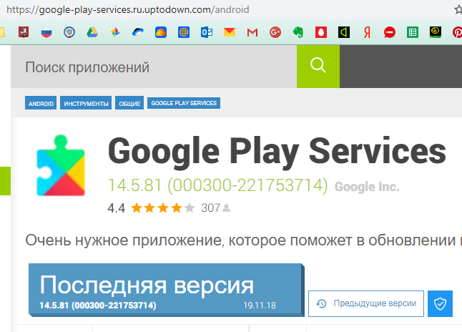Open Предыдущие версии previous versions
Viewport: 462px width, 332px height.
366,303
